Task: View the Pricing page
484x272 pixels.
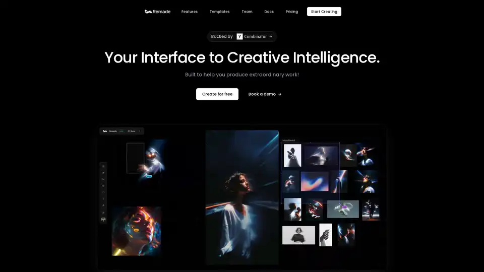Action: pyautogui.click(x=292, y=12)
